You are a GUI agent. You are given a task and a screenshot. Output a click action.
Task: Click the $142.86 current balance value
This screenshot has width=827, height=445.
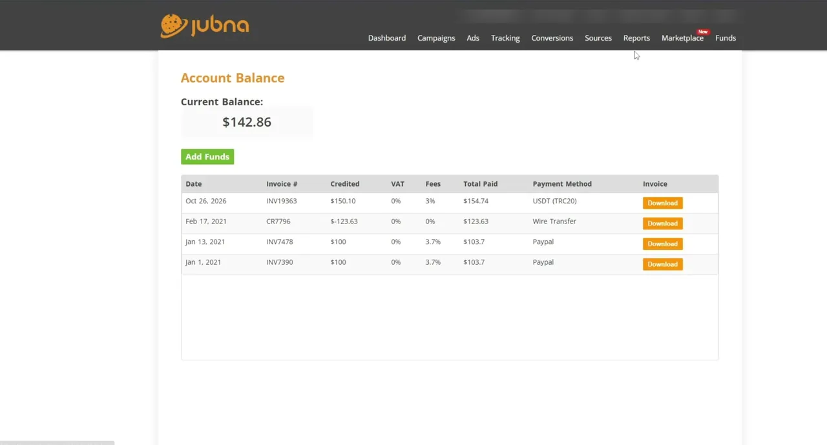(247, 122)
